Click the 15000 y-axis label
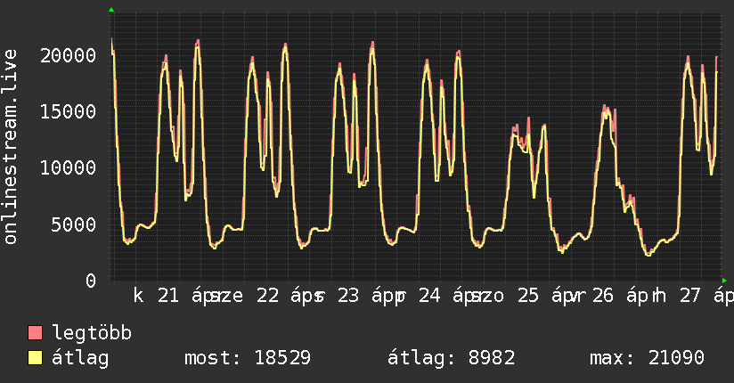Image resolution: width=734 pixels, height=383 pixels. tap(69, 112)
